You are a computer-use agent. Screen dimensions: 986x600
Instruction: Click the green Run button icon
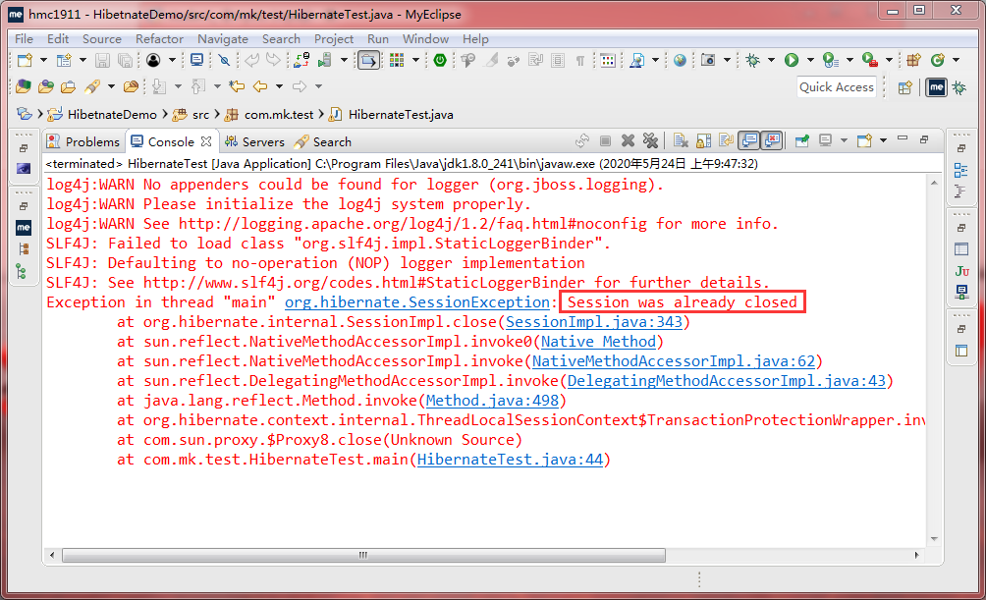(792, 60)
